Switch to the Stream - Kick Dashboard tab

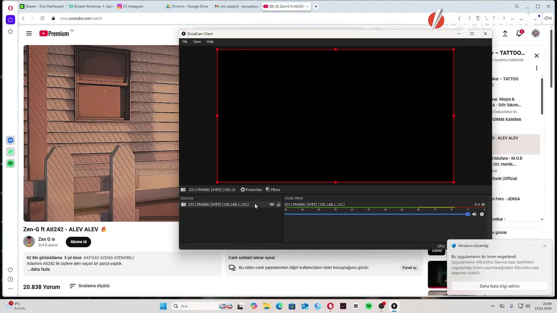click(x=41, y=7)
